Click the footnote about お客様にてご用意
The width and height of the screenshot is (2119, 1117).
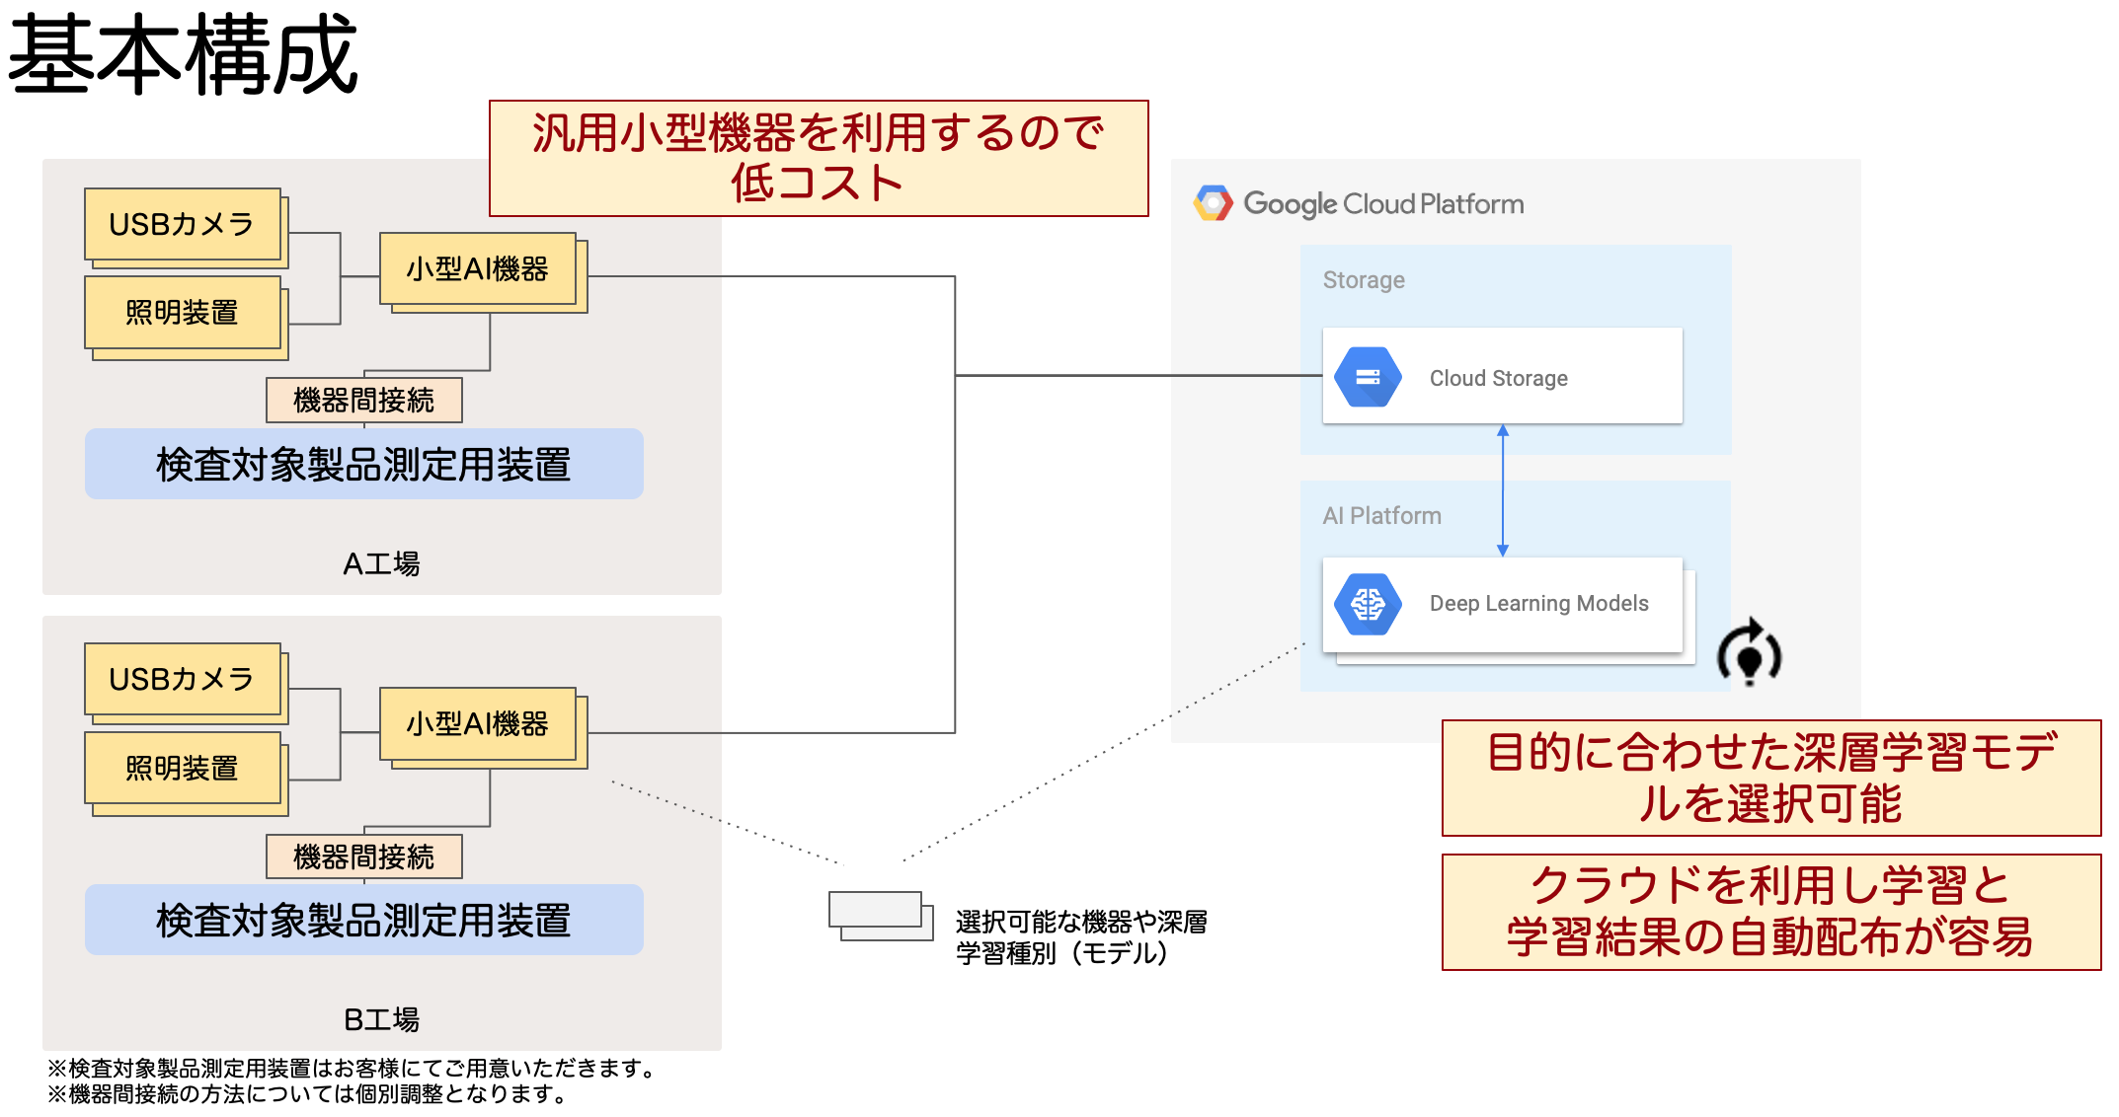(x=352, y=1068)
